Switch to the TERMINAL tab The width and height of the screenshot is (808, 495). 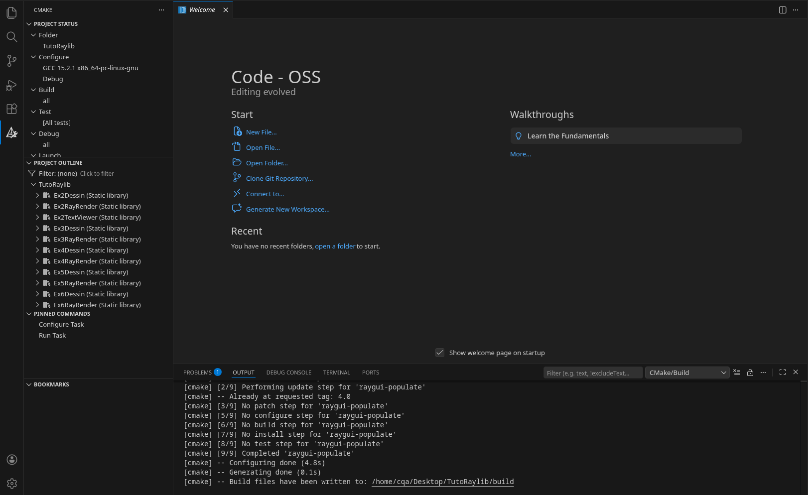[336, 372]
